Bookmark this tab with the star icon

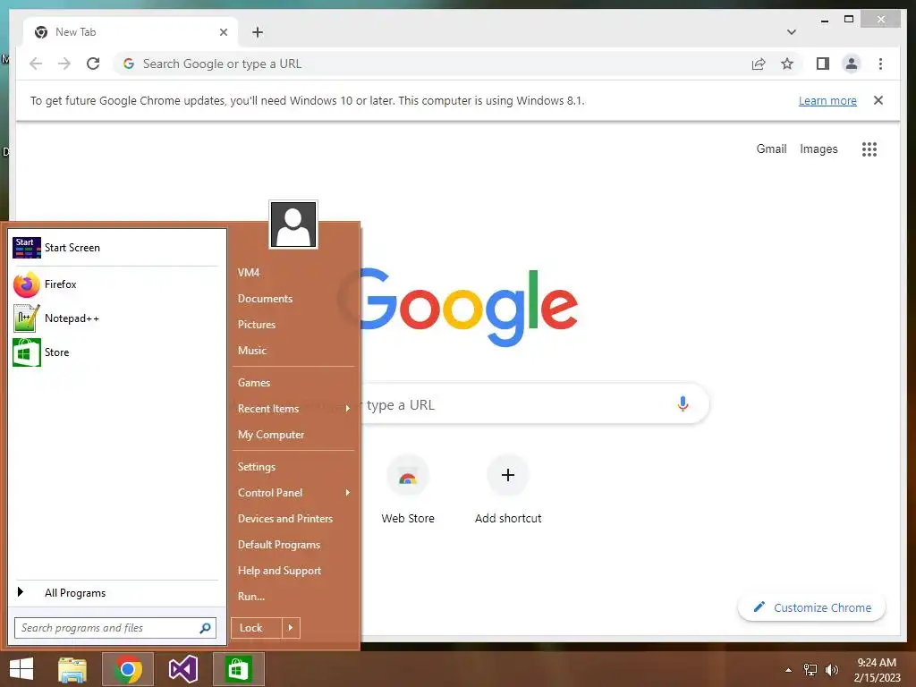pyautogui.click(x=787, y=64)
